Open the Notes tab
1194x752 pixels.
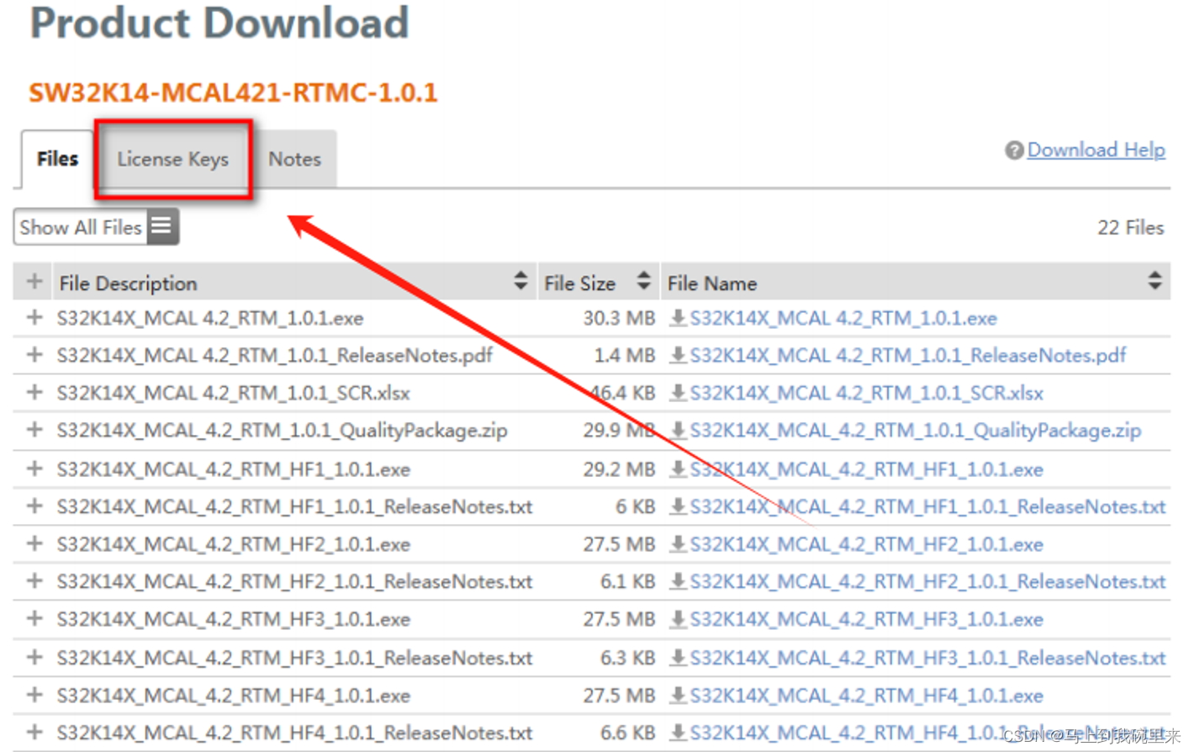tap(294, 159)
